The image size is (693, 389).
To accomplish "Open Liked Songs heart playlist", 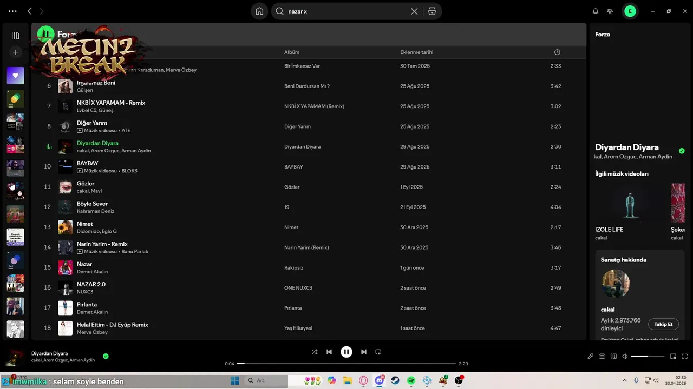I will click(x=15, y=76).
